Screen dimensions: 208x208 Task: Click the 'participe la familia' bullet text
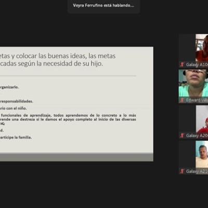pos(16,137)
